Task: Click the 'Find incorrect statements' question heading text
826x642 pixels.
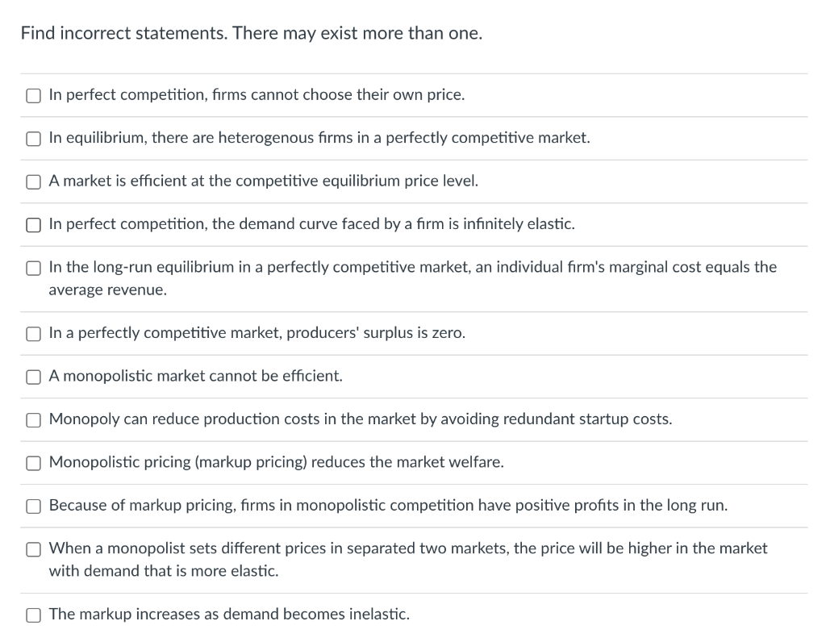Action: tap(251, 34)
